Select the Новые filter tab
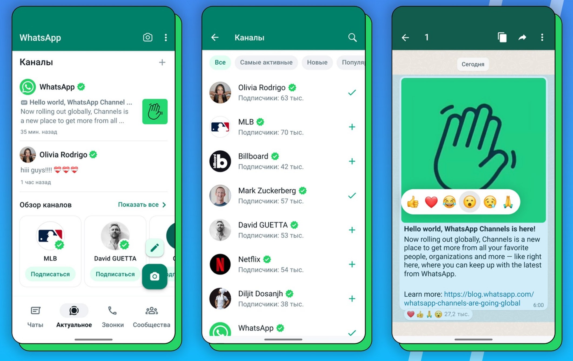Image resolution: width=573 pixels, height=361 pixels. point(316,62)
